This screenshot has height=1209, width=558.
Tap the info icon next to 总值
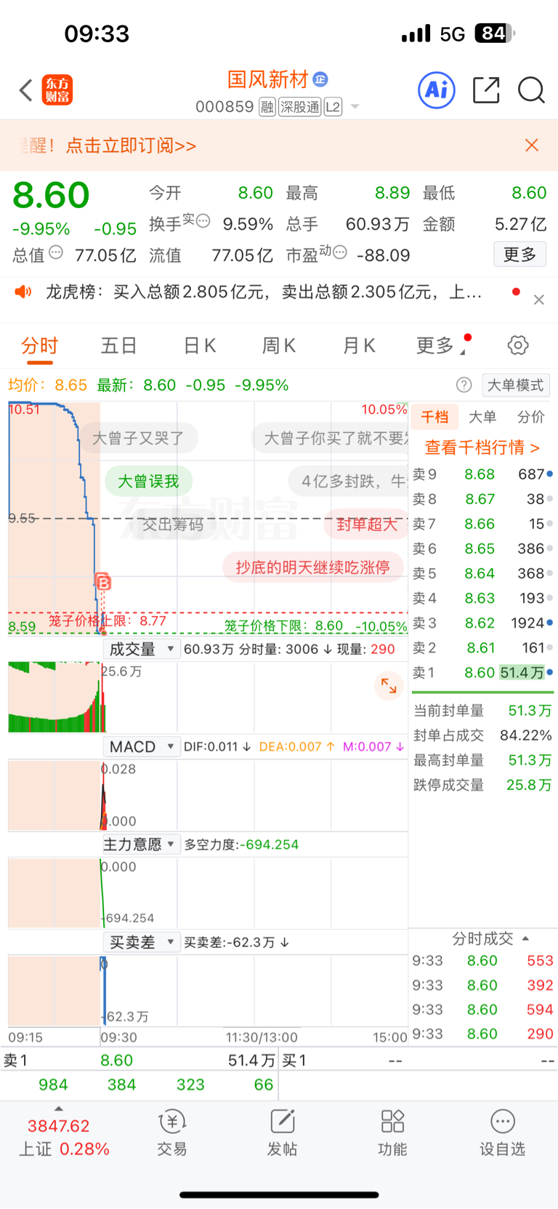pyautogui.click(x=56, y=252)
